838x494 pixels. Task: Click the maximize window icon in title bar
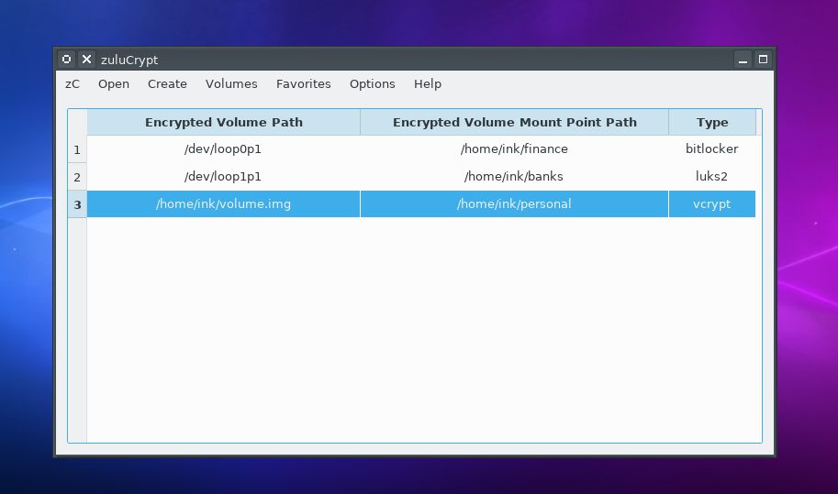pyautogui.click(x=762, y=60)
